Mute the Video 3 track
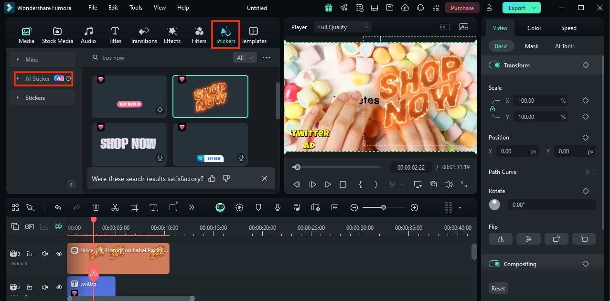The height and width of the screenshot is (301, 610). tap(45, 254)
